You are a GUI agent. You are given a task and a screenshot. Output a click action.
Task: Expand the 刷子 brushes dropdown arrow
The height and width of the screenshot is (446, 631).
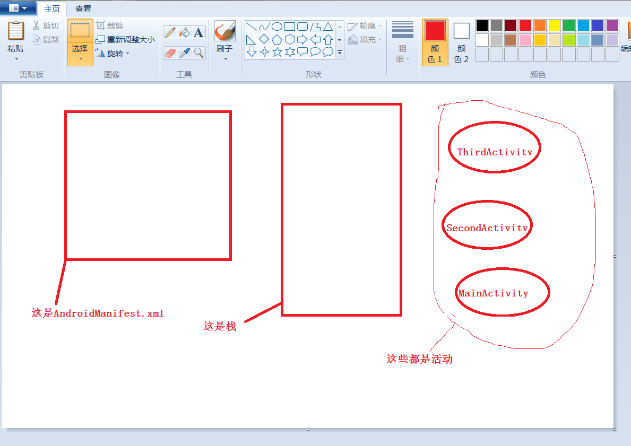pos(226,59)
